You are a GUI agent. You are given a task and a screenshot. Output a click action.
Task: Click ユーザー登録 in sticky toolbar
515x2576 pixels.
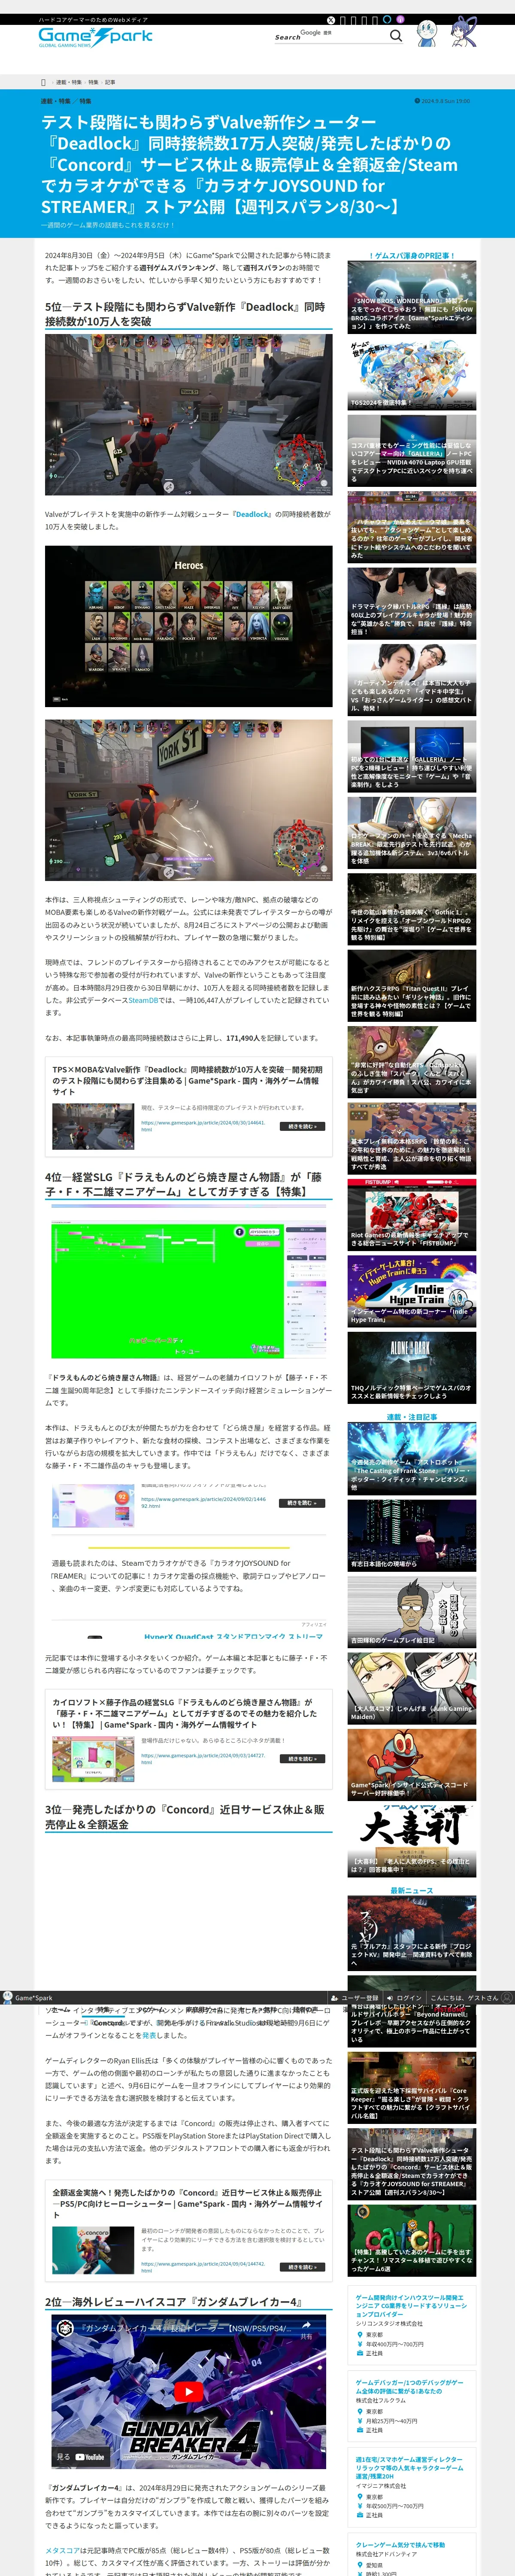pos(355,1998)
